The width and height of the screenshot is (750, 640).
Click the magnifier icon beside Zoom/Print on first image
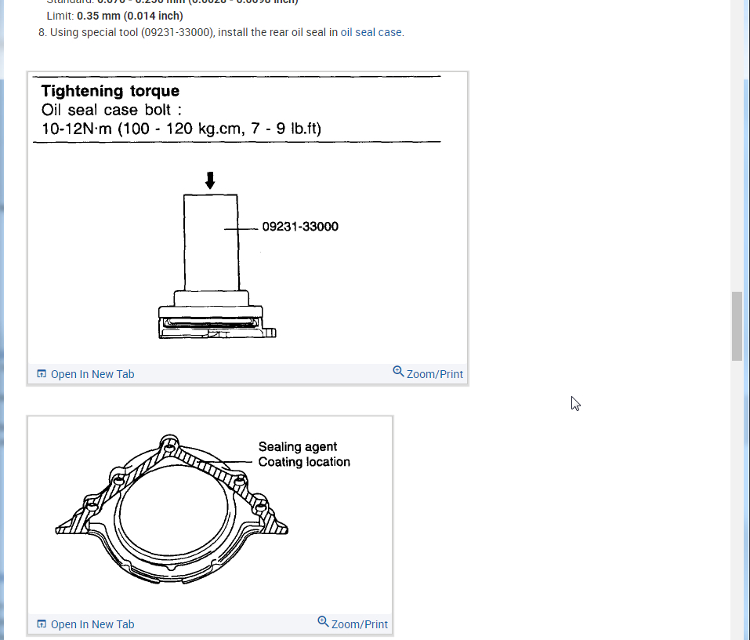(398, 371)
